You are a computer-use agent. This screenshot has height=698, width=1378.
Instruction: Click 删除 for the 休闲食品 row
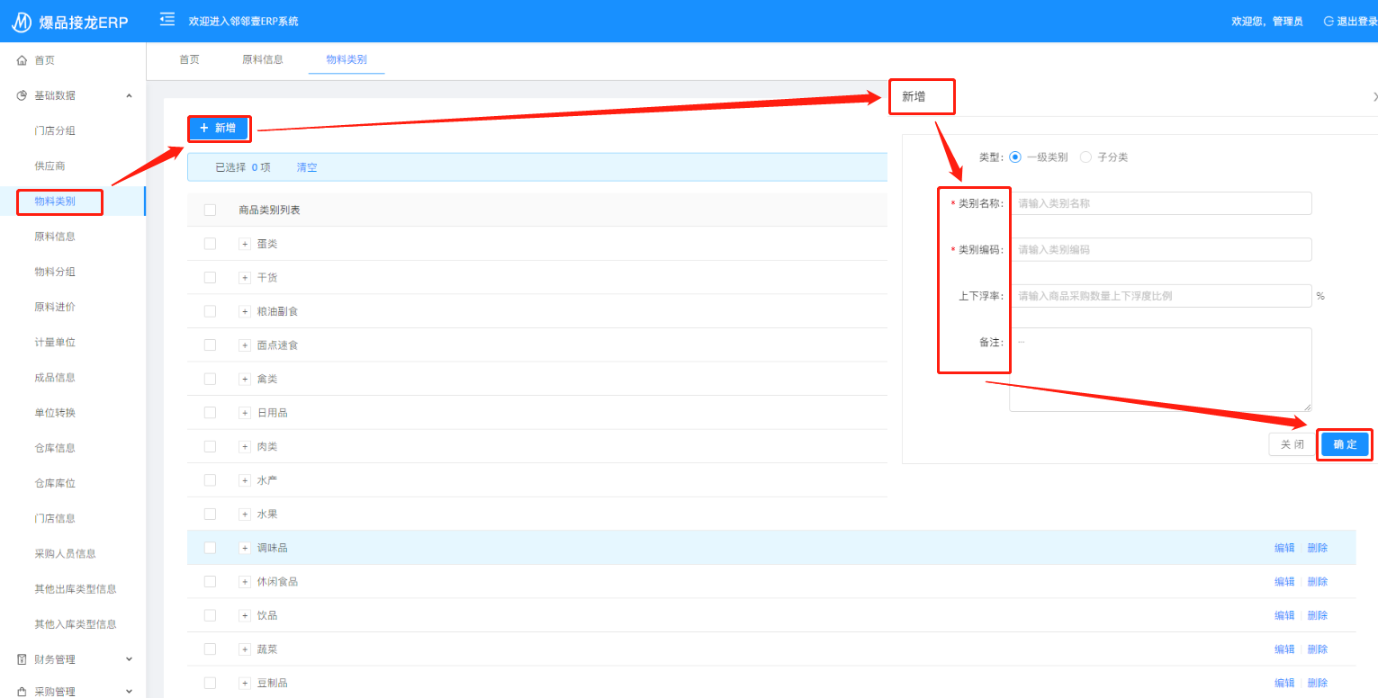pos(1318,581)
